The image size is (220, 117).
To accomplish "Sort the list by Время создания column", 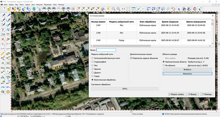I will (x=170, y=22).
